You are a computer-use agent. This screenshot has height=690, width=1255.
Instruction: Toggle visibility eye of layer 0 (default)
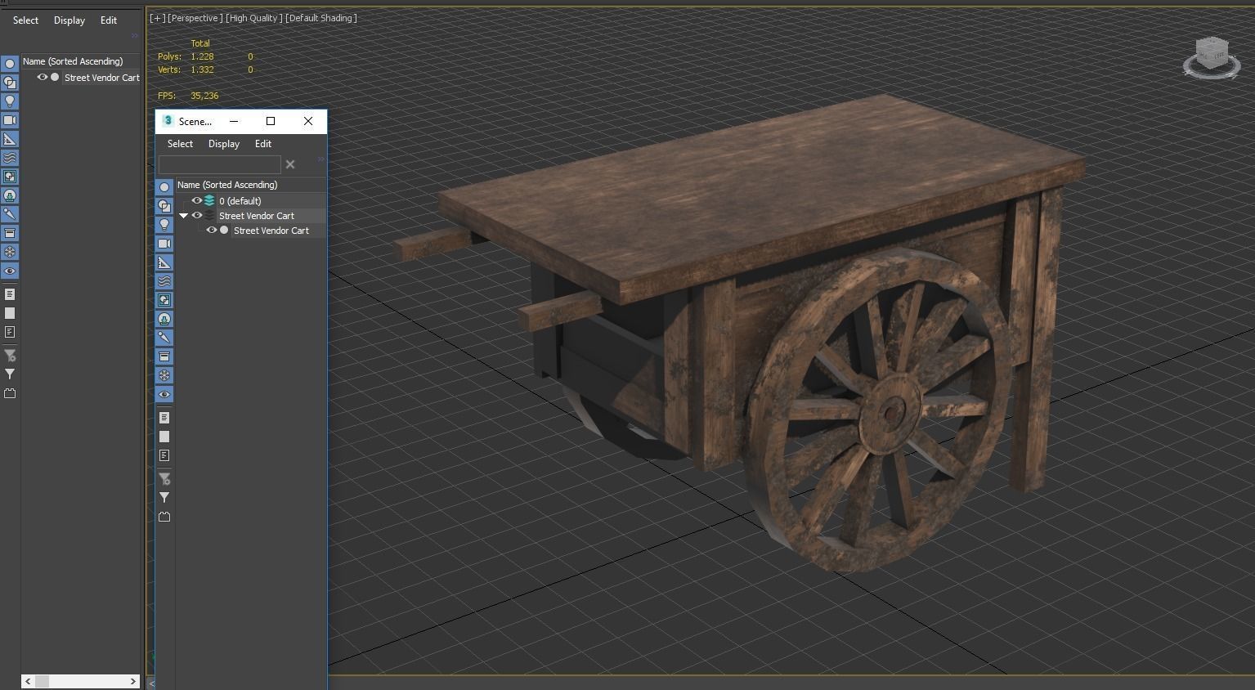click(197, 200)
